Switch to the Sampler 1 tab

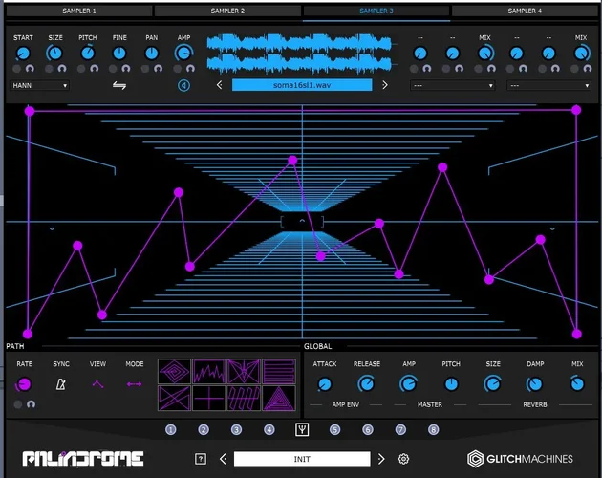[x=79, y=11]
